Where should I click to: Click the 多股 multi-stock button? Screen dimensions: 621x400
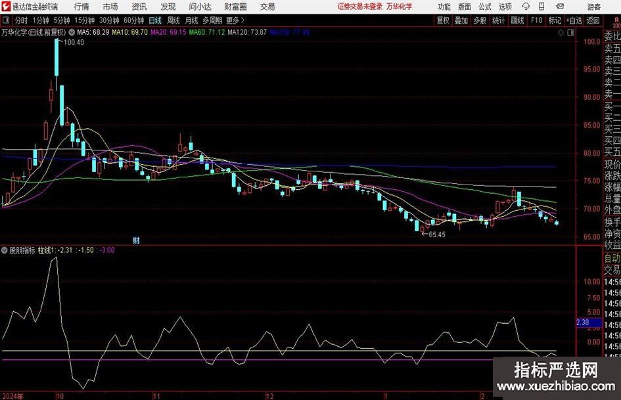coord(480,20)
